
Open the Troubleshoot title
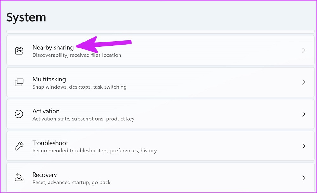(x=50, y=143)
